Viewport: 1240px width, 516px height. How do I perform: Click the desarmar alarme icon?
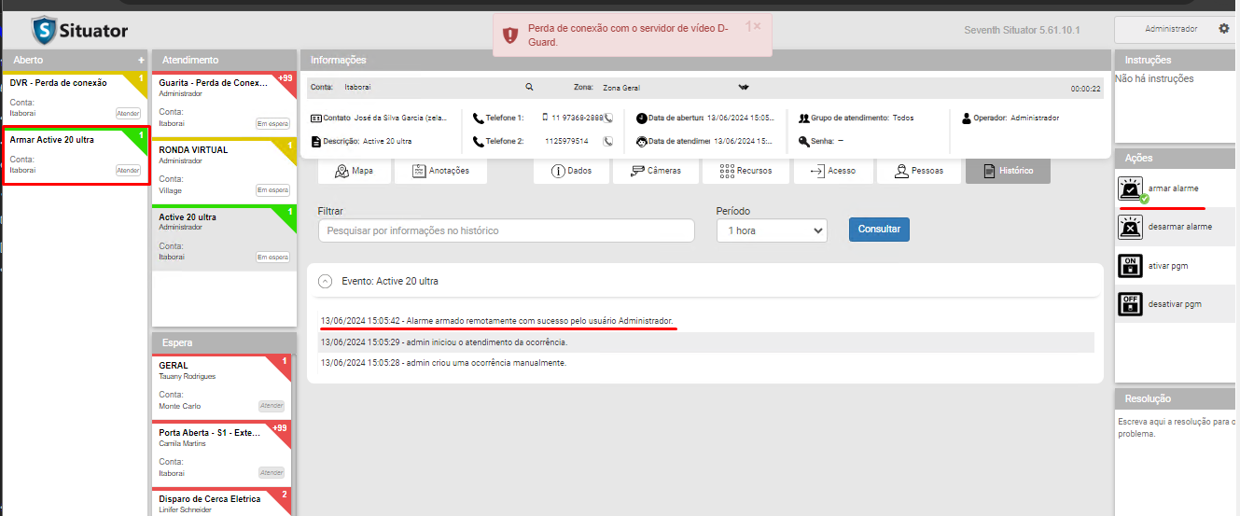[1130, 227]
